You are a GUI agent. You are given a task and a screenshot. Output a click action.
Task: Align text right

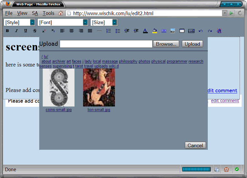point(81,31)
